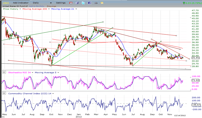Open Price History dropdown arrow
Viewport: 202px width, 118px height.
pos(19,9)
